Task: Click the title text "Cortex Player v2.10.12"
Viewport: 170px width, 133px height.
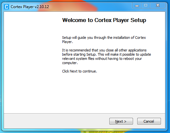Action: coord(30,7)
